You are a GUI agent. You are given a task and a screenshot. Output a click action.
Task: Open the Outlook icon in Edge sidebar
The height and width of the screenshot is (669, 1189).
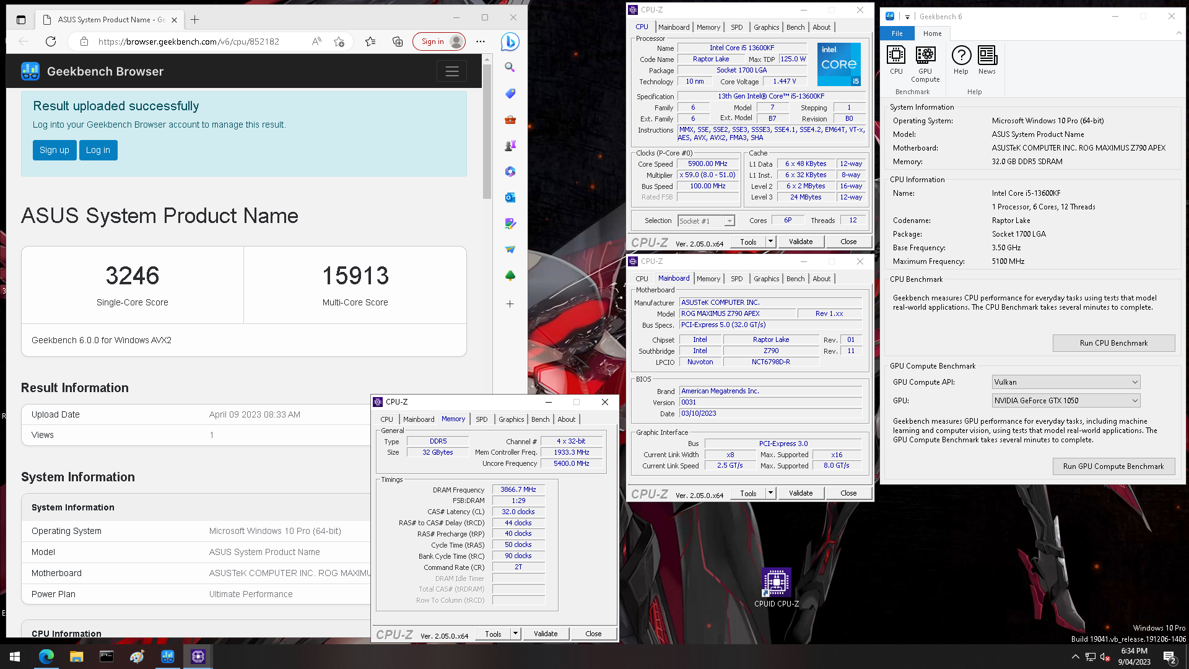click(510, 198)
